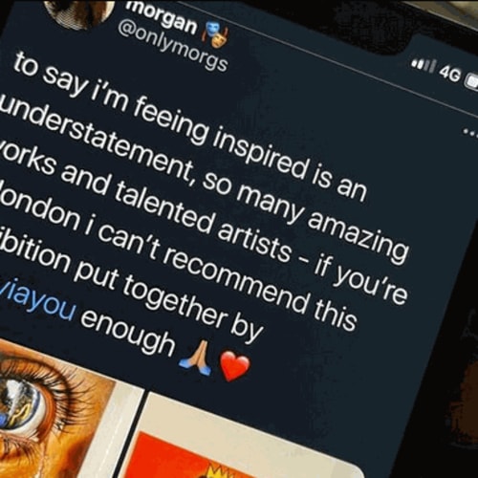The height and width of the screenshot is (478, 478).
Task: Tap the cellular signal strength bars
Action: pos(423,65)
